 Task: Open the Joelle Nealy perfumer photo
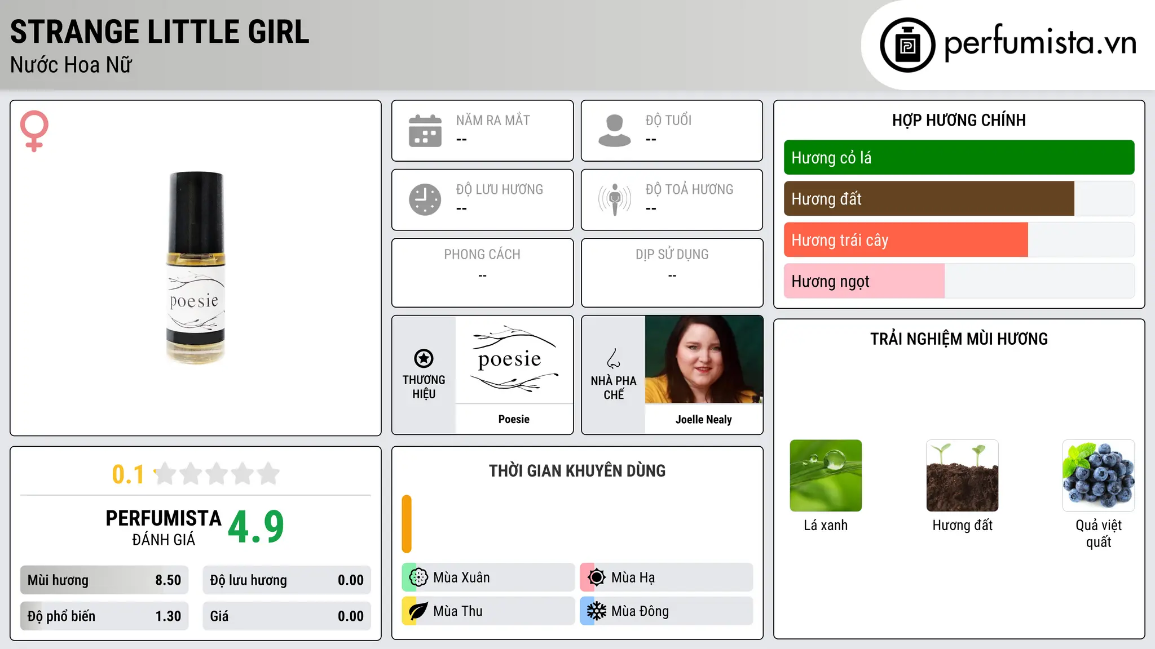coord(704,359)
